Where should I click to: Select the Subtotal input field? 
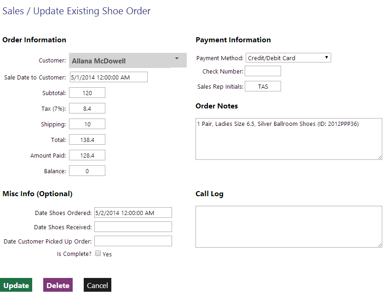click(x=87, y=92)
